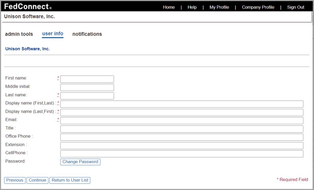Click the Change Password button
Image resolution: width=314 pixels, height=190 pixels.
click(x=80, y=161)
